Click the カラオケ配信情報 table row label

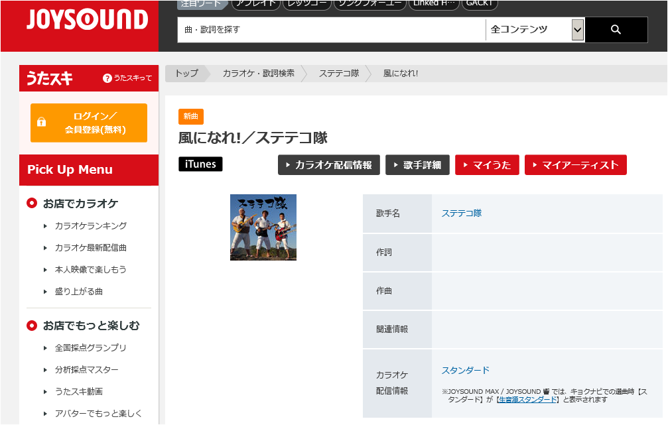392,383
